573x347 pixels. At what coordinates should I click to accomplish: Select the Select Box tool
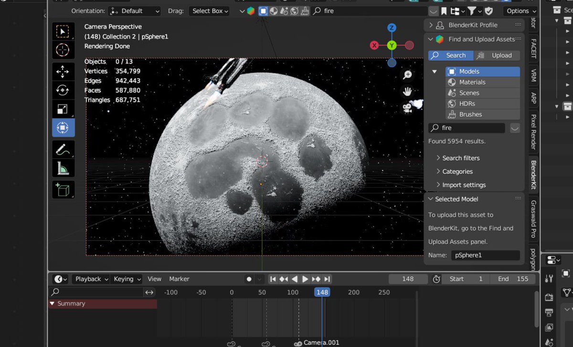click(63, 32)
